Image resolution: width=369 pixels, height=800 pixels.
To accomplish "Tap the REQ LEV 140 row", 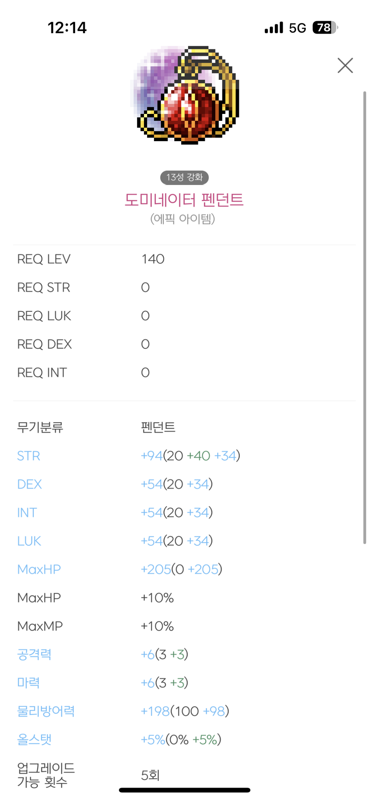I will 184,259.
